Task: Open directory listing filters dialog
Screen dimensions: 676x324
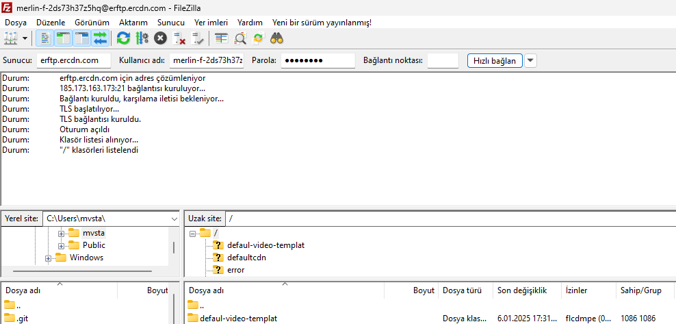Action: [221, 38]
